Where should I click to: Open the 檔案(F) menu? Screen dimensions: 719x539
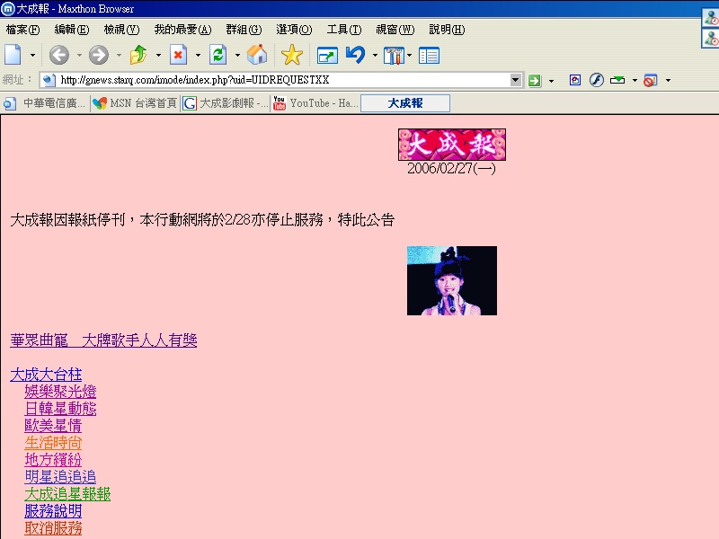pyautogui.click(x=22, y=30)
